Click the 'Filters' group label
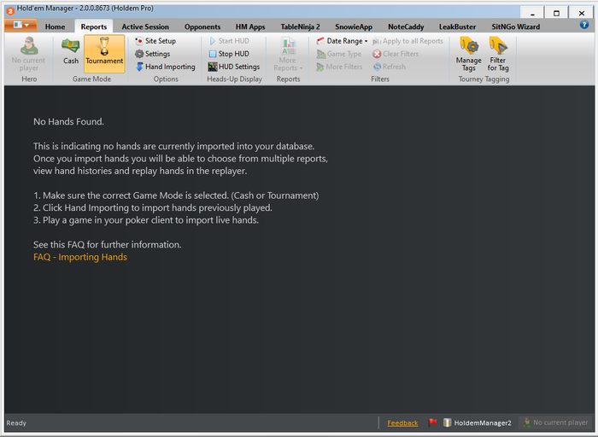598x437 pixels. [380, 79]
